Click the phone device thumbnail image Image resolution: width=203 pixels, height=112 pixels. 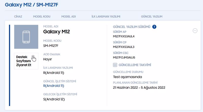[26, 37]
